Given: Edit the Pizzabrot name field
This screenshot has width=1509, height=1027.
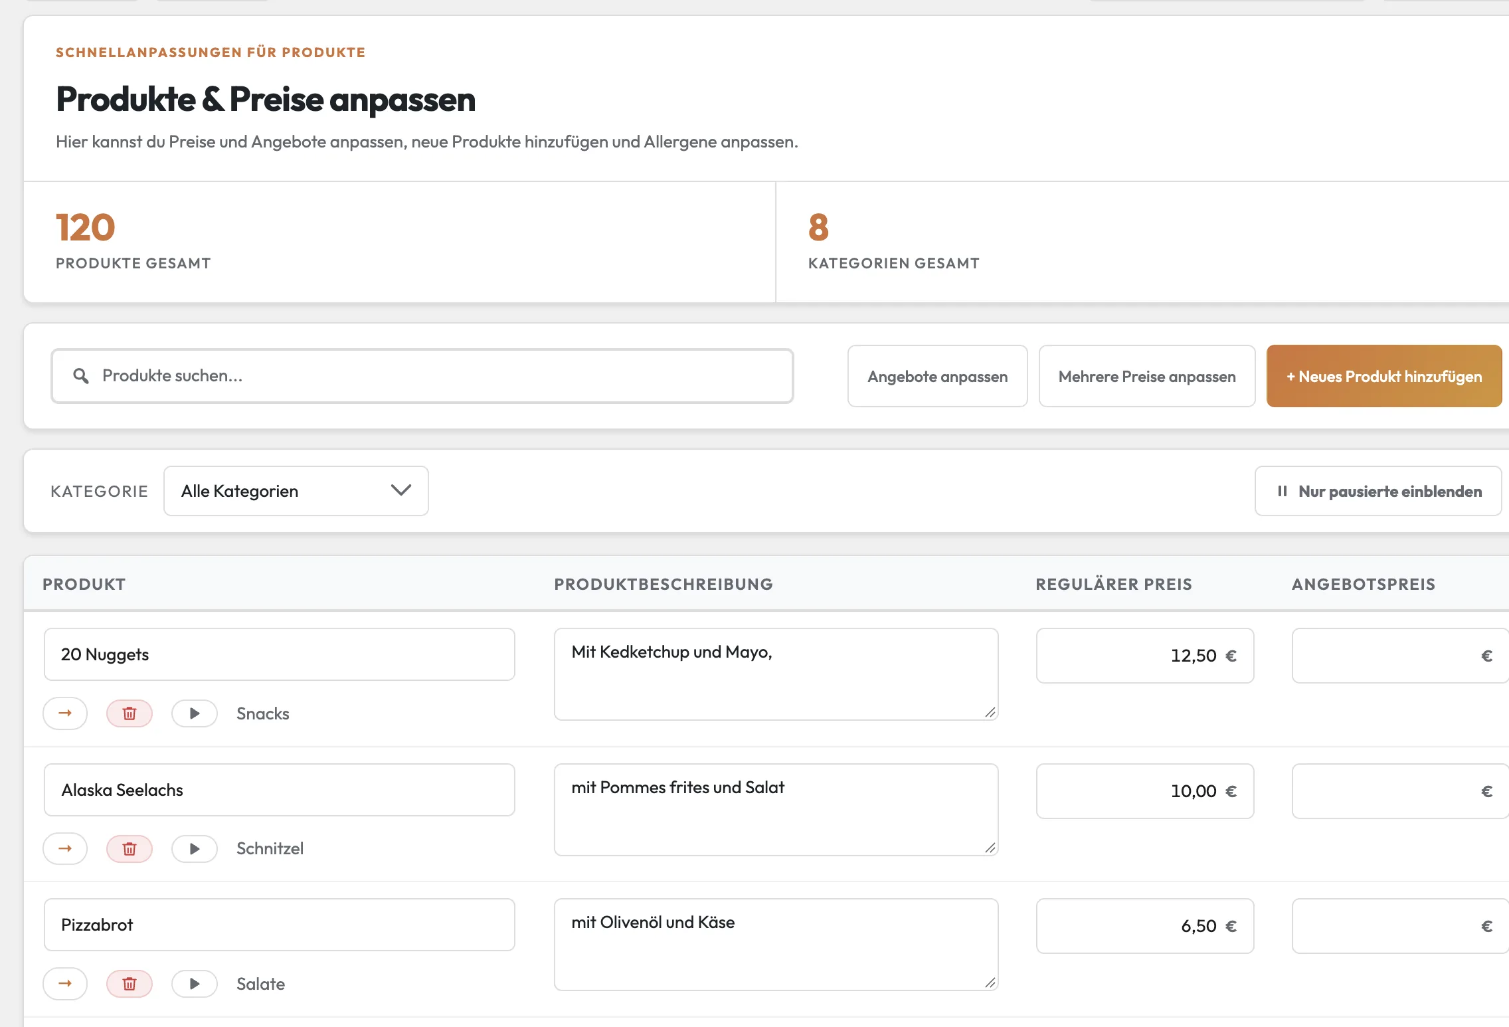Looking at the screenshot, I should click(280, 925).
